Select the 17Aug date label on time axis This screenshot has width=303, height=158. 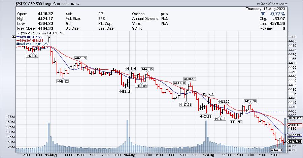(209, 155)
